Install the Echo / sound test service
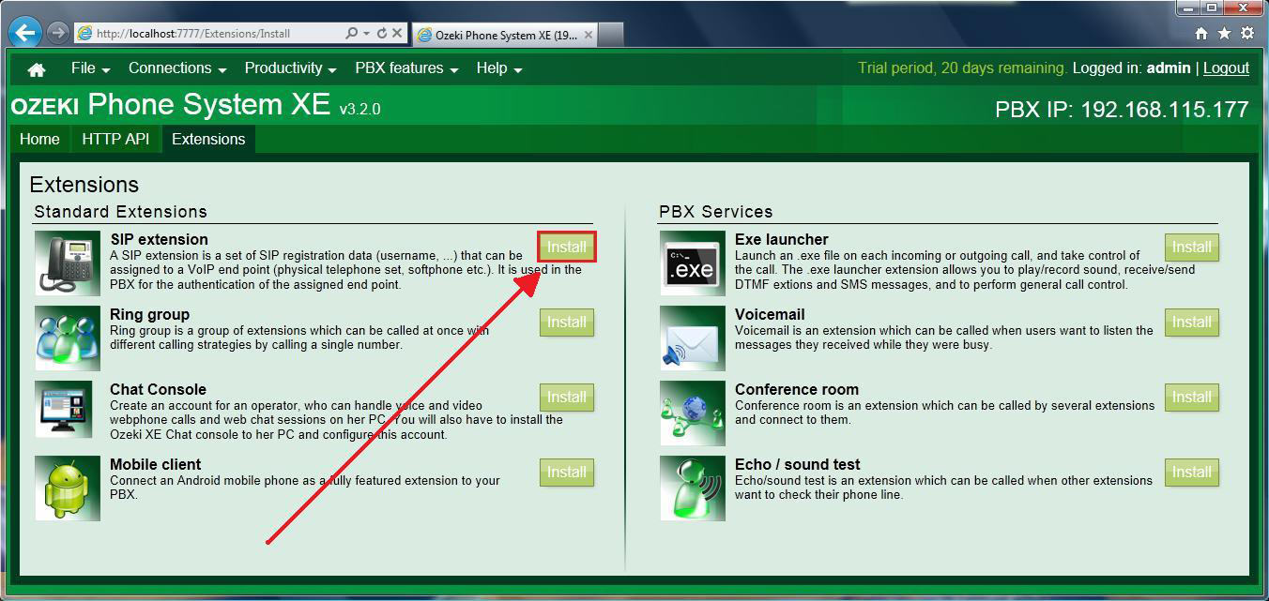This screenshot has height=601, width=1269. pyautogui.click(x=1192, y=473)
